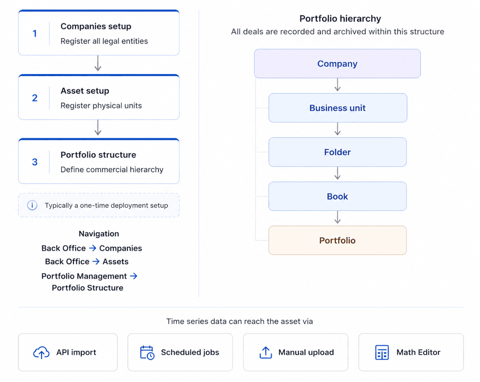The height and width of the screenshot is (382, 480).
Task: Open step 1 Companies setup card
Action: (x=99, y=33)
